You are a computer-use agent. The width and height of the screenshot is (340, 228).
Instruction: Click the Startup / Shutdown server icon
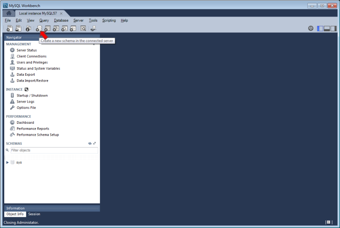(x=12, y=95)
